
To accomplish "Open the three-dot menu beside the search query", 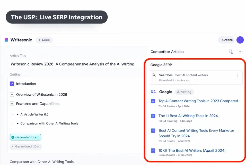I will coord(238,75).
